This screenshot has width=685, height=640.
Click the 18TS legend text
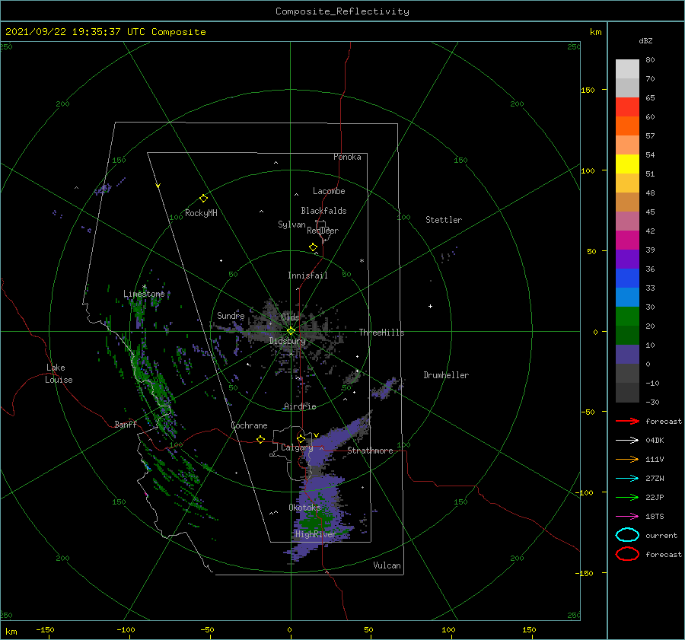click(655, 517)
